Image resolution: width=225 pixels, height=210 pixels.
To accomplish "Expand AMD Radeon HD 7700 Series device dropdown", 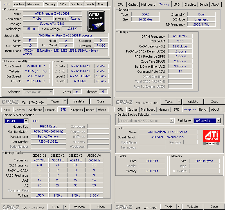I will point(172,121).
